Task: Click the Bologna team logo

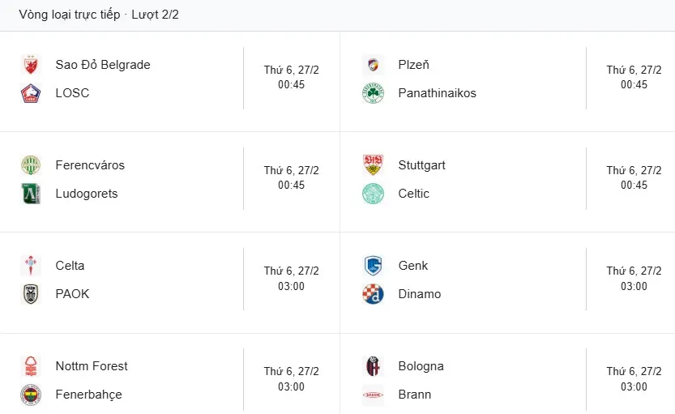Action: tap(373, 366)
